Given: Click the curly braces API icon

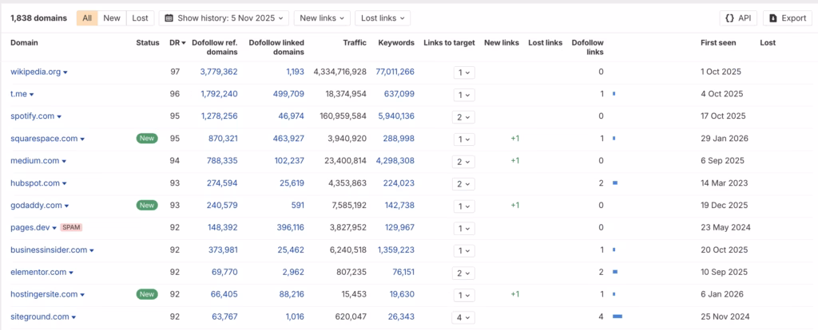Looking at the screenshot, I should click(x=730, y=18).
